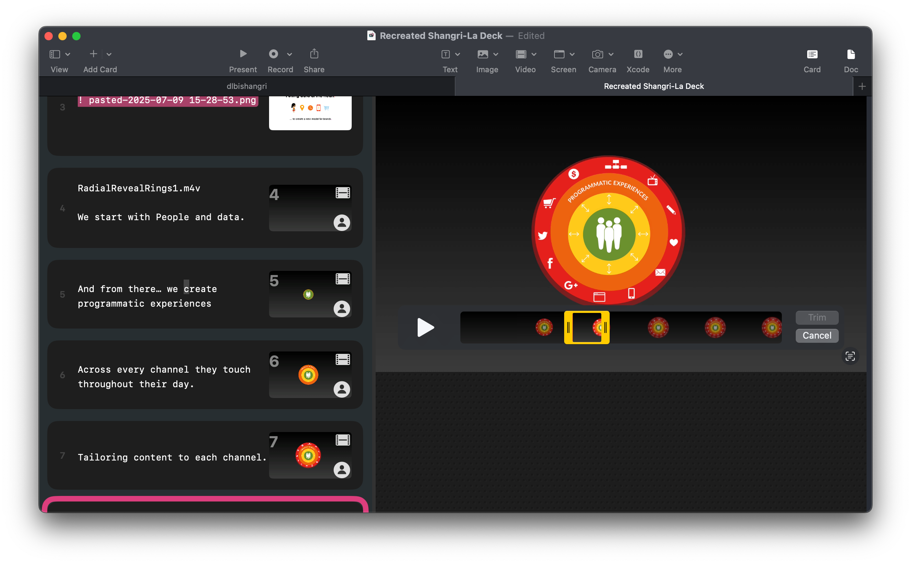Viewport: 911px width, 564px height.
Task: Click the Xcode toolbar icon
Action: point(638,54)
